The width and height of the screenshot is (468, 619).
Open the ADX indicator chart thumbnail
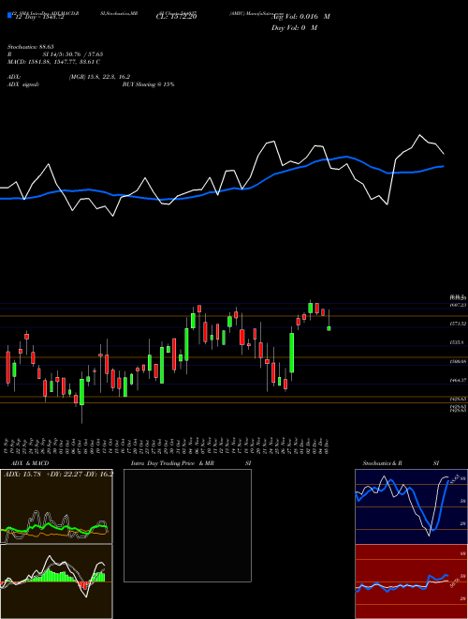[x=56, y=506]
